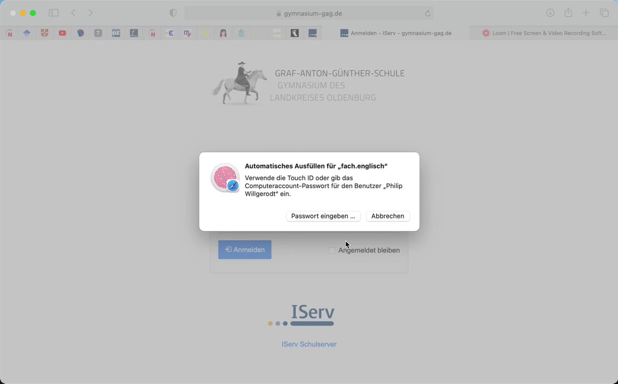Screen dimensions: 618x384
Task: Open the YouTube pinned tab
Action: 62,33
